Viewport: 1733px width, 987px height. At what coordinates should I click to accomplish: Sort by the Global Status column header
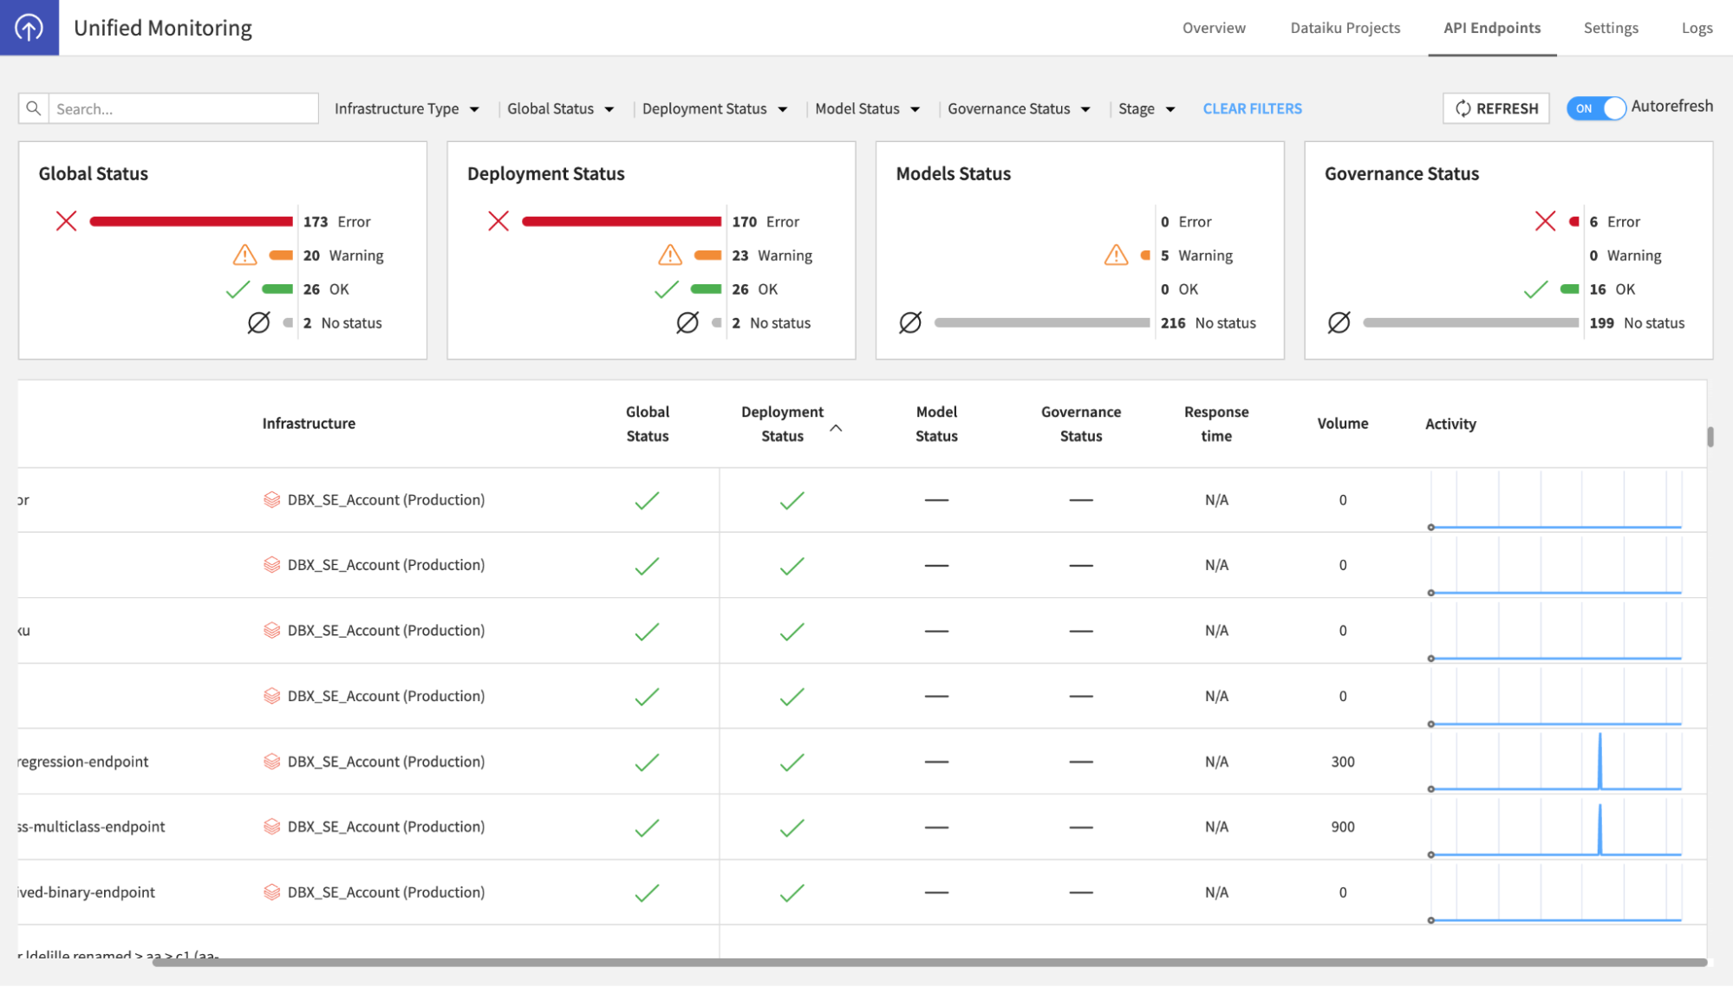click(x=648, y=424)
